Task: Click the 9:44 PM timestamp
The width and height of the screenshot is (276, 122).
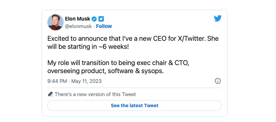Action: coord(57,81)
